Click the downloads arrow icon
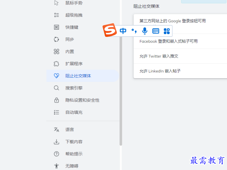The image size is (227, 170). point(56,142)
